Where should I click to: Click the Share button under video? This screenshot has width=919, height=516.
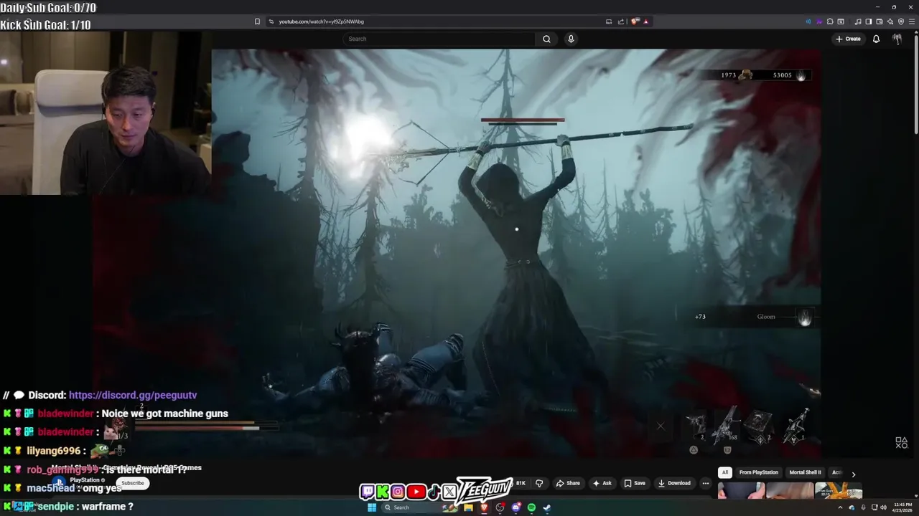click(568, 483)
